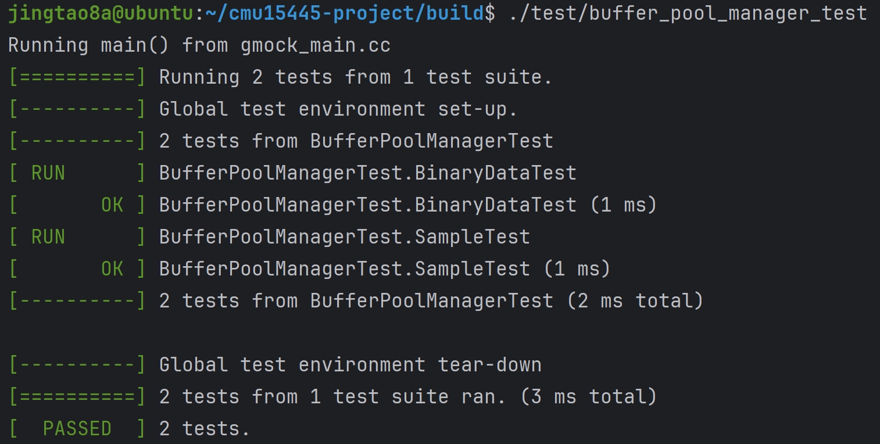This screenshot has height=444, width=880.
Task: Click the final '2 tests.' text
Action: 205,429
